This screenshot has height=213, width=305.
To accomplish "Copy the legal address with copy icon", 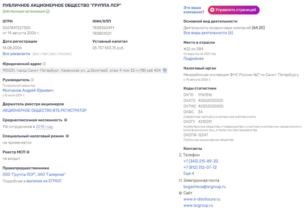I will pyautogui.click(x=165, y=70).
